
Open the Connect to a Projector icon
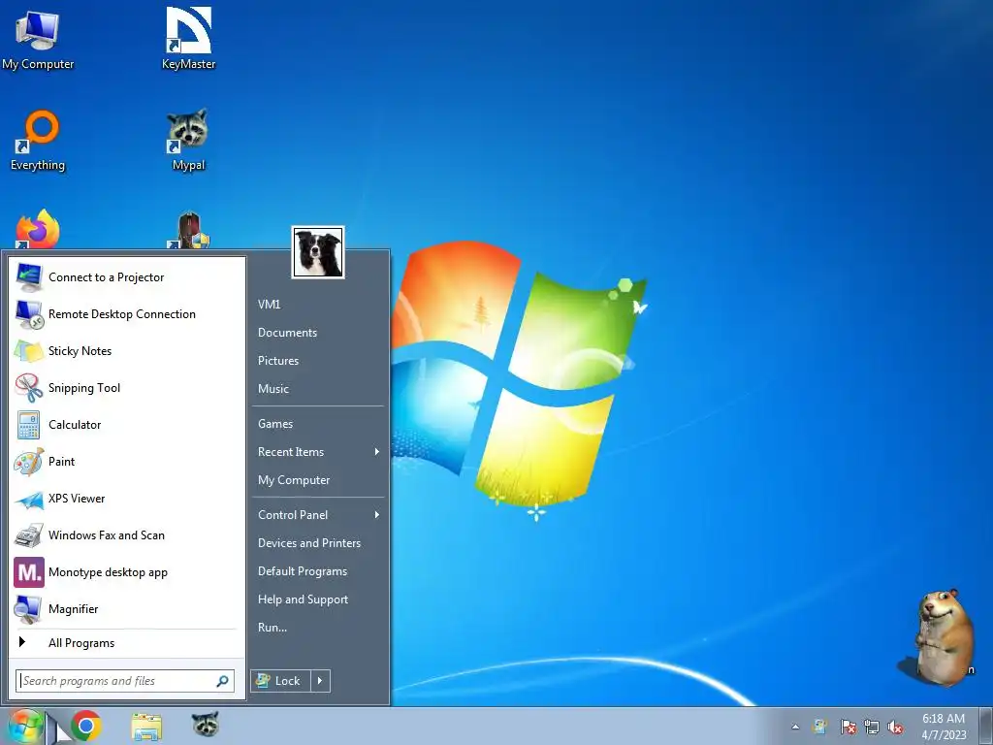pyautogui.click(x=29, y=277)
